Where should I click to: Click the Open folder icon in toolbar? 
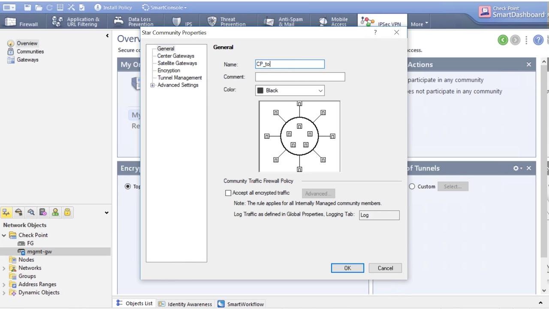(x=39, y=7)
